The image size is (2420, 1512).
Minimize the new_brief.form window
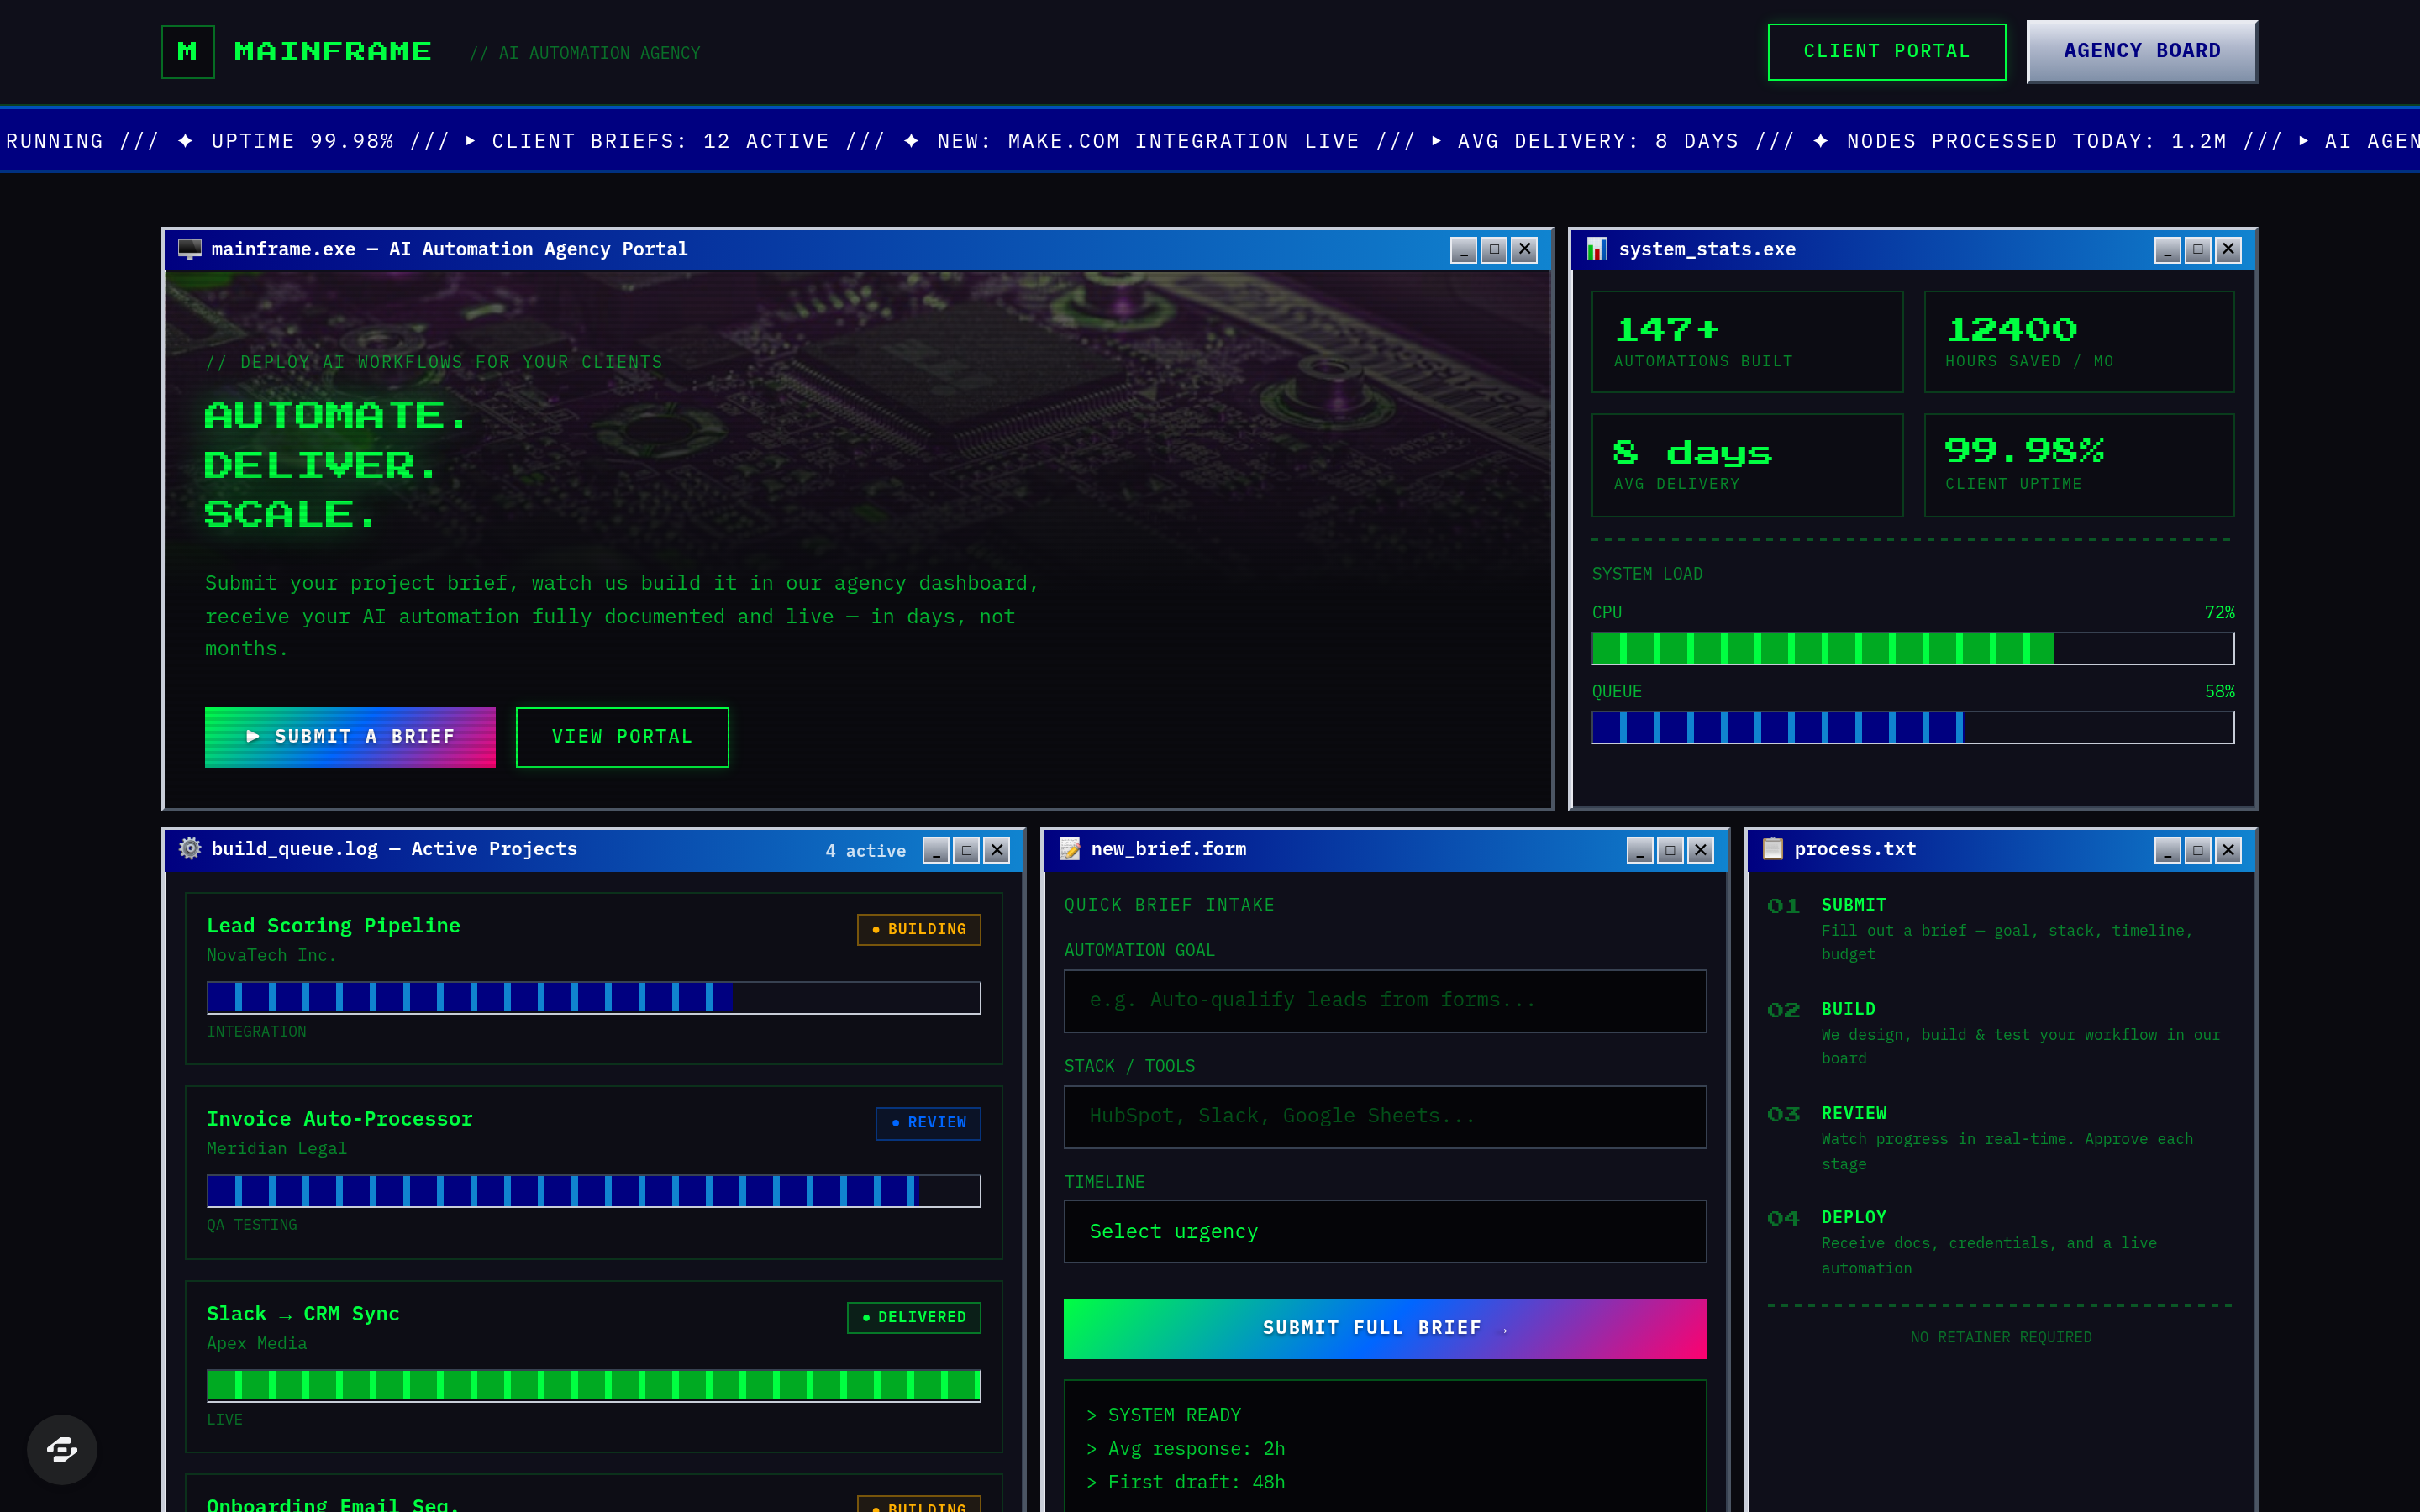1640,850
